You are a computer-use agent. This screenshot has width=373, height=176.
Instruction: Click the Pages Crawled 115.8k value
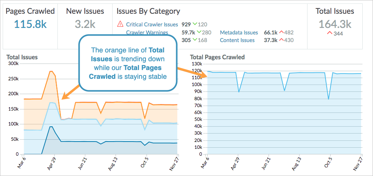click(30, 24)
